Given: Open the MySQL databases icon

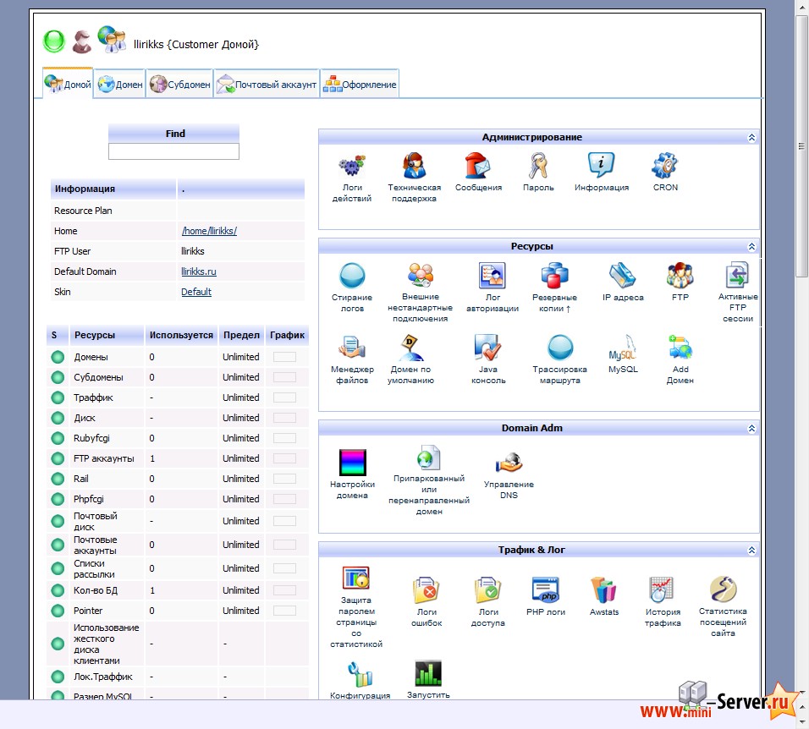Looking at the screenshot, I should pos(623,348).
